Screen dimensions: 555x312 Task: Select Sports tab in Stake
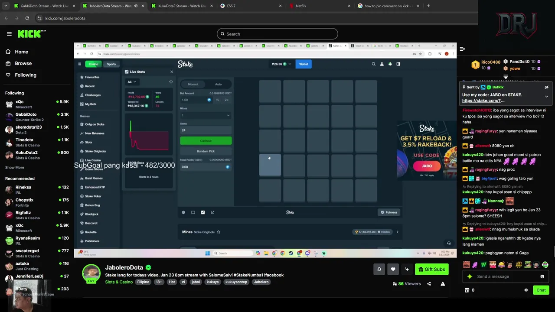(x=111, y=64)
